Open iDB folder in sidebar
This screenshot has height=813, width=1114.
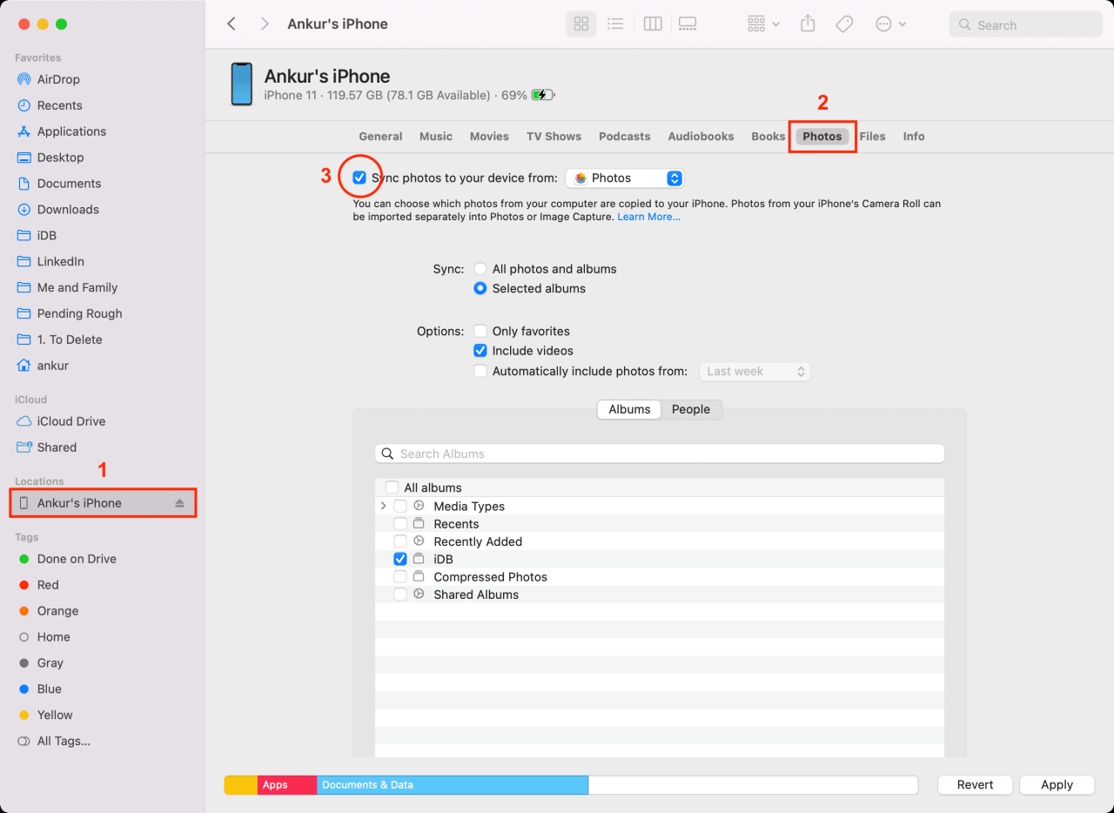(x=46, y=236)
